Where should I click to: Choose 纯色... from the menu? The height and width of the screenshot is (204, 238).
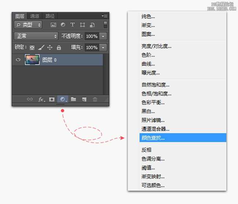pyautogui.click(x=183, y=16)
